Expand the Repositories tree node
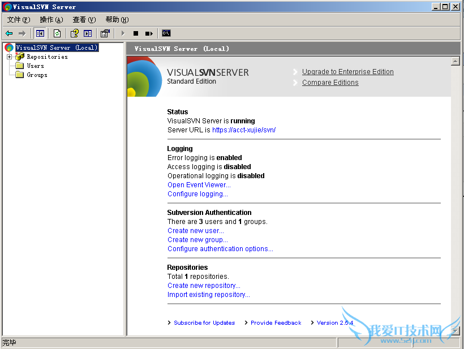Viewport: 464px width, 349px height. (x=9, y=57)
